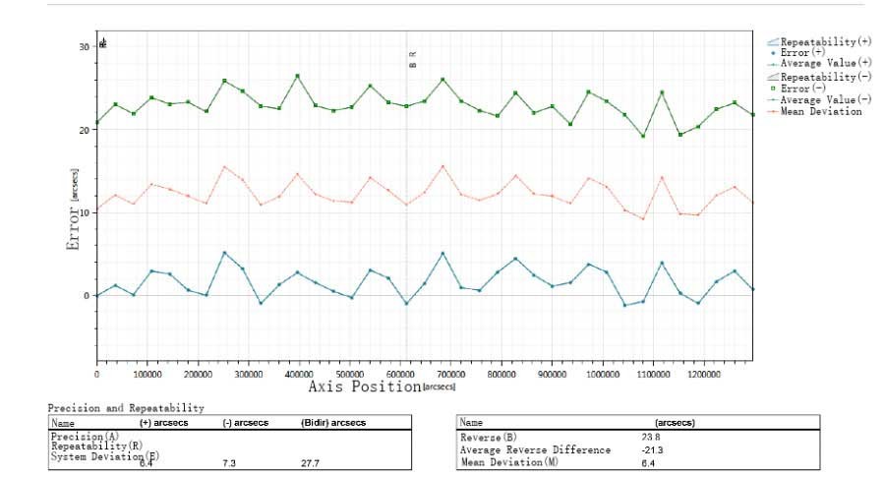Click the Precision and Repeatability table heading

tap(126, 407)
